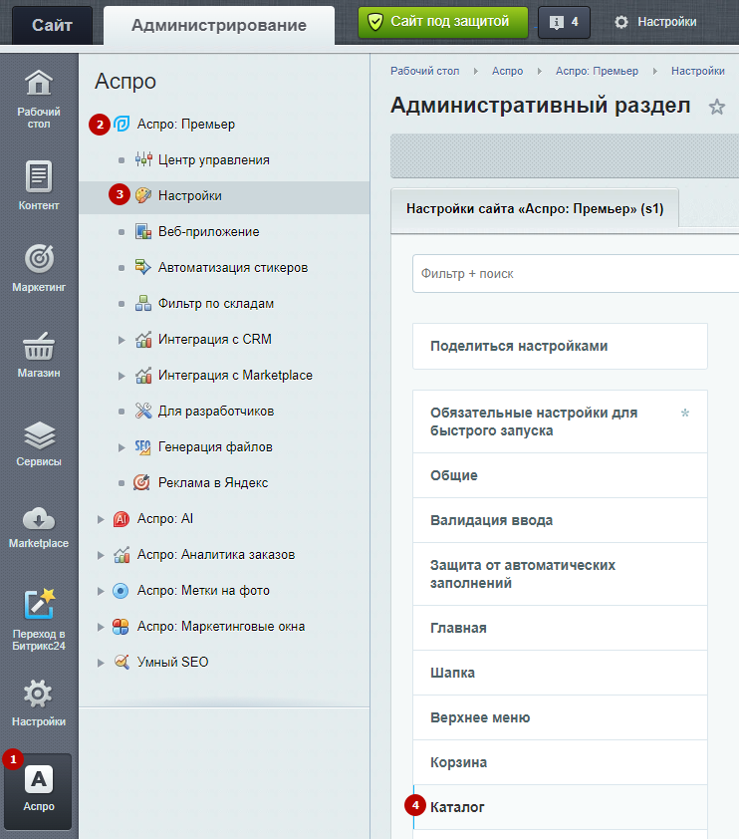Click Сайт под защитой button
Viewport: 739px width, 839px height.
coord(443,22)
